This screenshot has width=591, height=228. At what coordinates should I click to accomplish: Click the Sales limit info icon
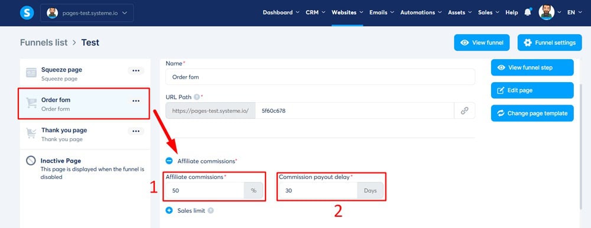pyautogui.click(x=211, y=211)
